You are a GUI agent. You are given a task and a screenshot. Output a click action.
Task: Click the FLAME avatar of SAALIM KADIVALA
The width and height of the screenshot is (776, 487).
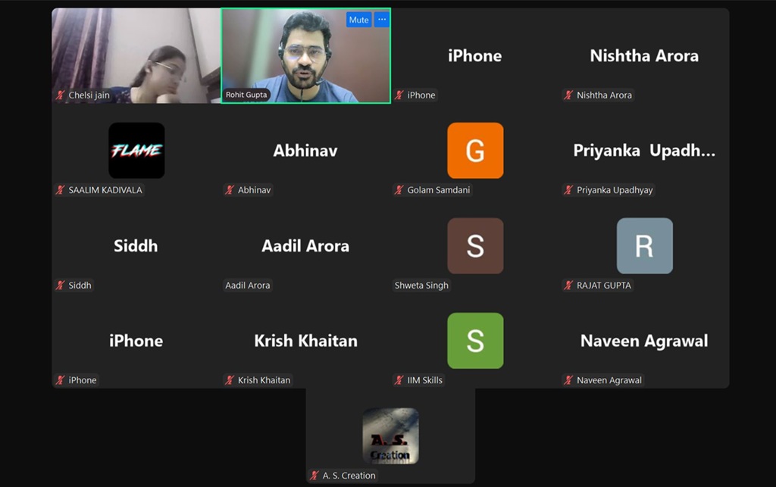[x=136, y=150]
